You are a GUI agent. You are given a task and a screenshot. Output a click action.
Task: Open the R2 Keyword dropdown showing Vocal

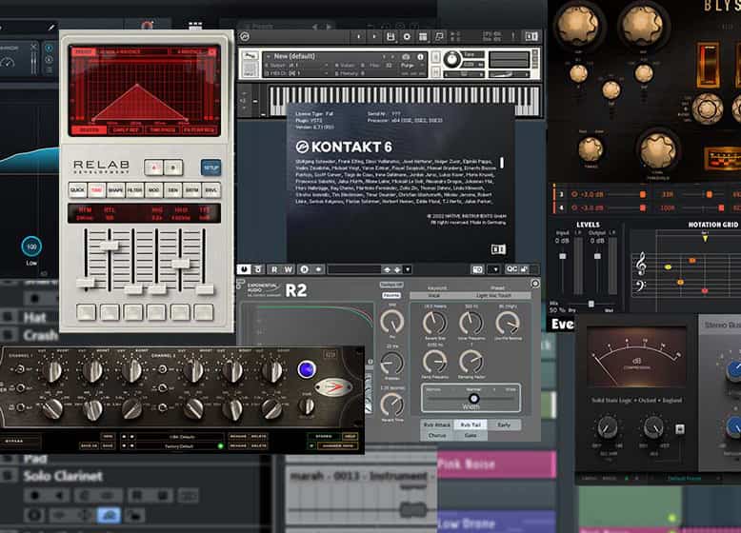(434, 296)
